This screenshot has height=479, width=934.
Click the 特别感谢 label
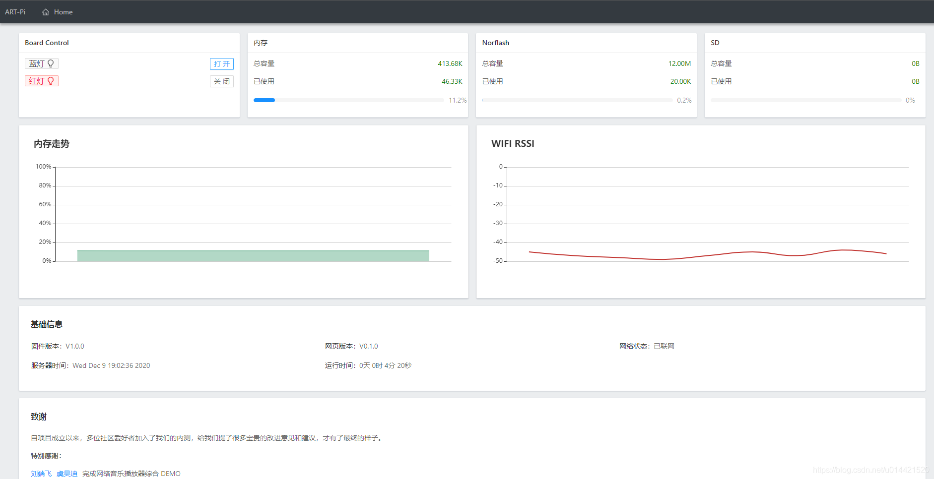coord(46,456)
